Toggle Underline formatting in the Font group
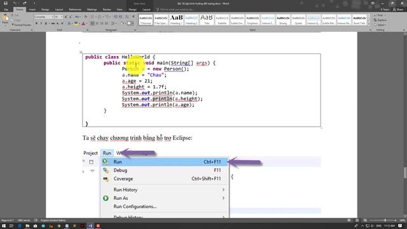 (x=46, y=24)
